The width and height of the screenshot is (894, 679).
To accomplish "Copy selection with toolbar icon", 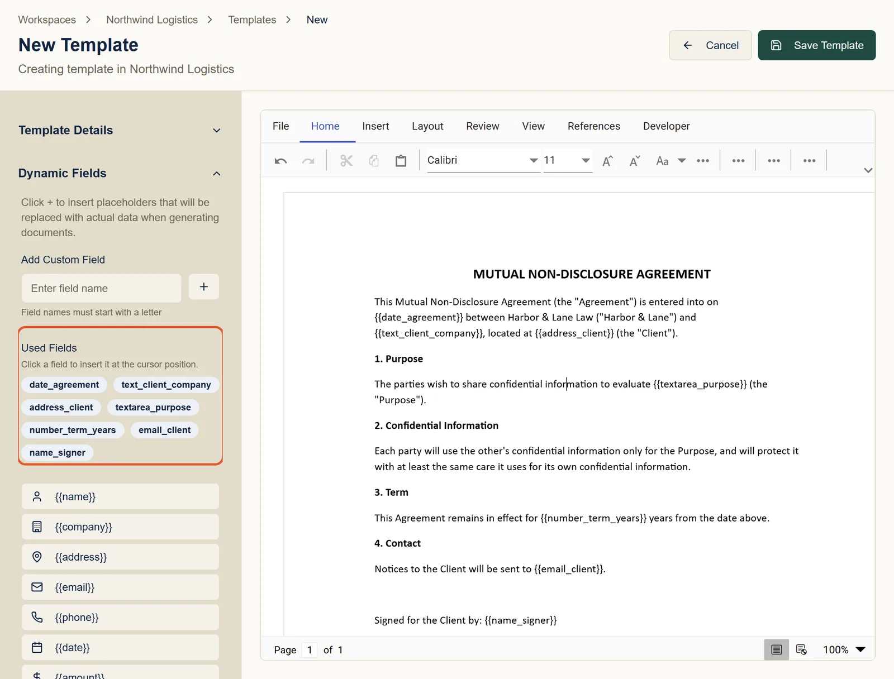I will (x=374, y=161).
